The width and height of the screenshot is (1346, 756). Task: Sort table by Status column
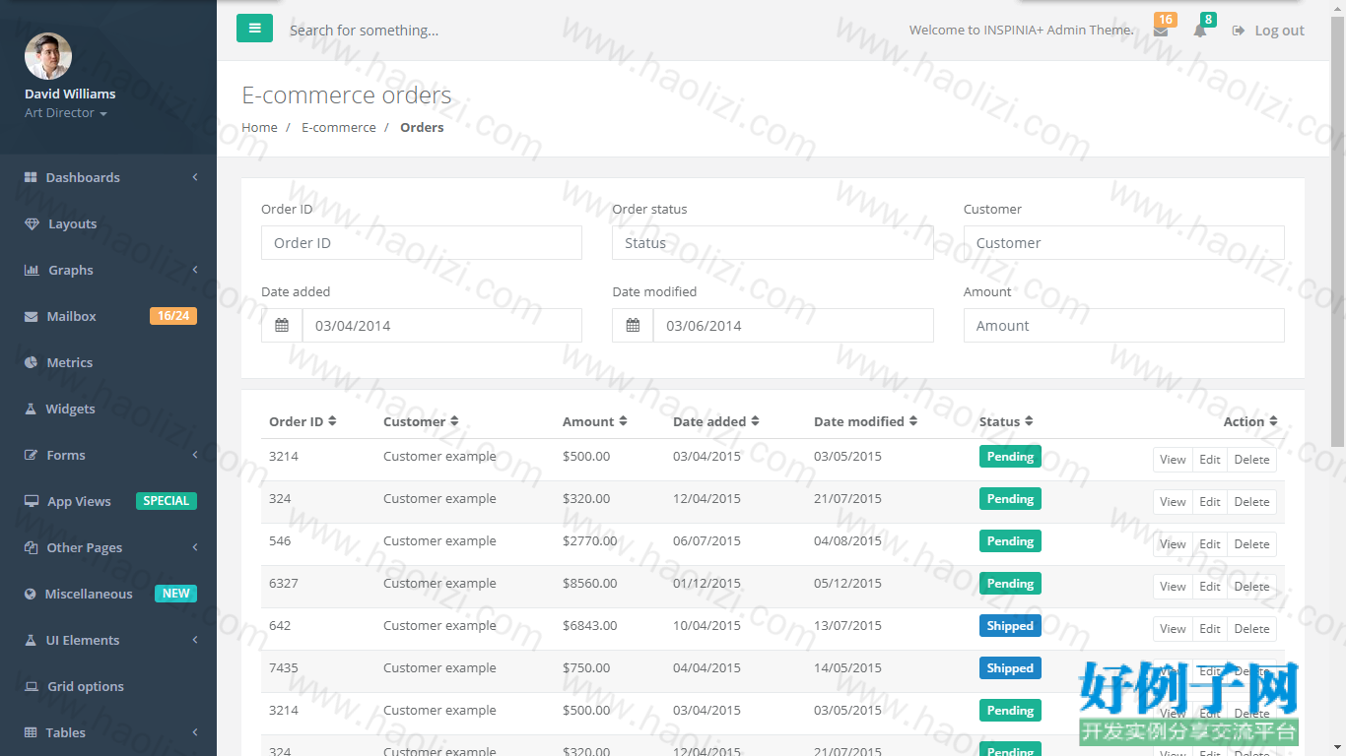click(x=1006, y=421)
